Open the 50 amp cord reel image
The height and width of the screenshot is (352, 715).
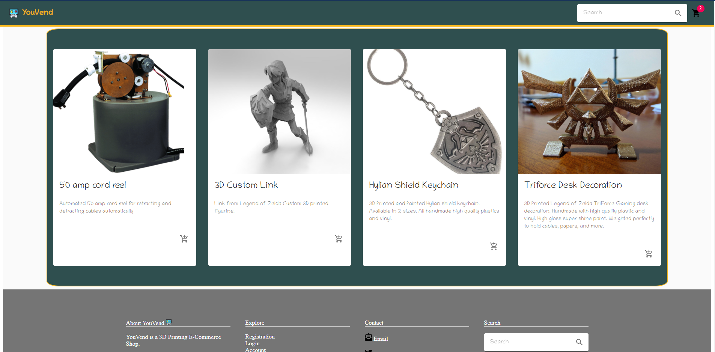(125, 112)
